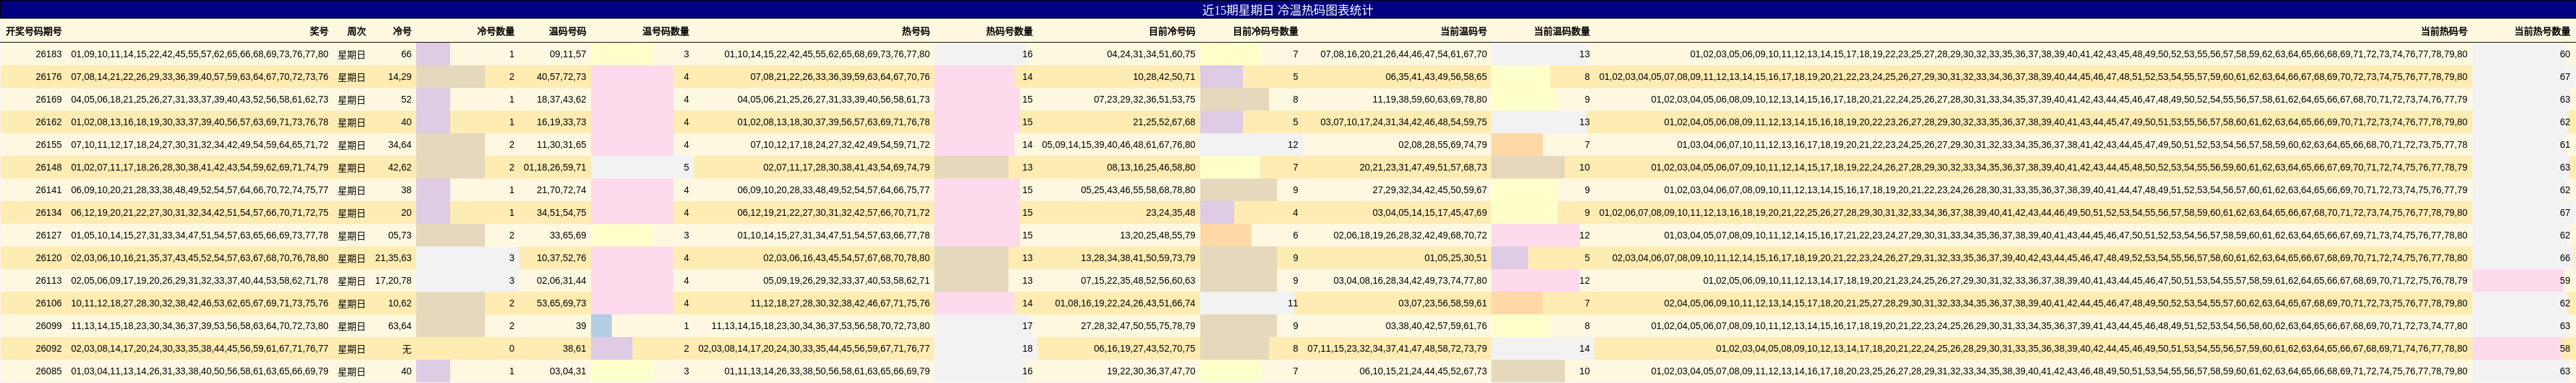This screenshot has width=2576, height=383.
Task: Click current warm code '01,05,25,30,51'
Action: 1456,258
